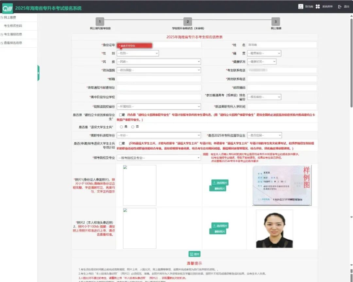Viewport: 353px width, 282px height.
Task: Click 选择照片 button for 照片1
Action: pyautogui.click(x=220, y=183)
